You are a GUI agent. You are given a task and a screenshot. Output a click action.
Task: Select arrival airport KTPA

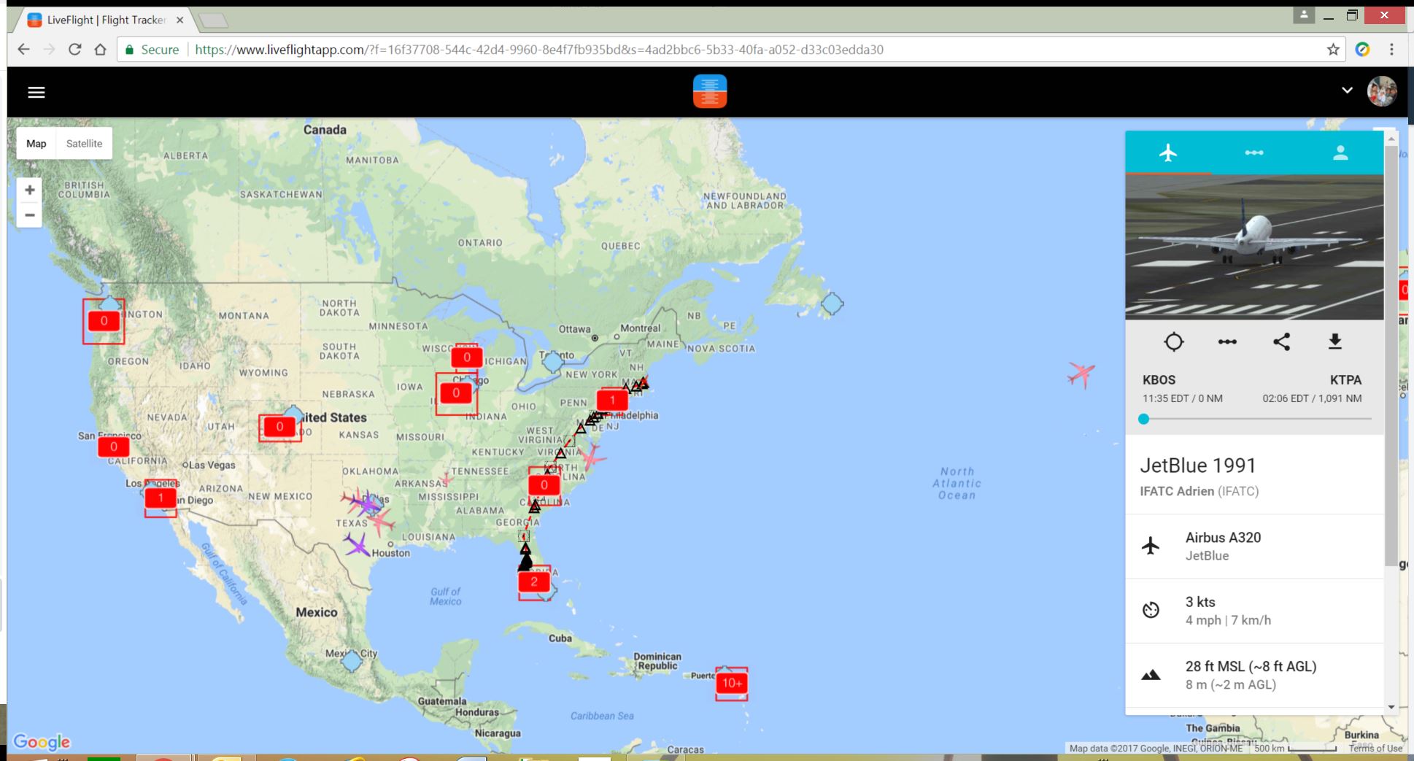tap(1345, 380)
